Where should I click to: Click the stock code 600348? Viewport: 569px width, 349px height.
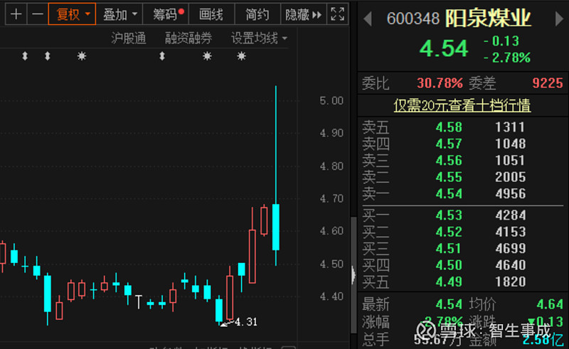point(413,19)
